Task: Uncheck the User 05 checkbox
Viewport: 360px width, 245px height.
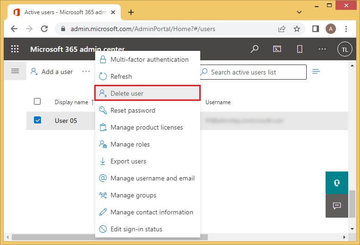Action: click(37, 120)
